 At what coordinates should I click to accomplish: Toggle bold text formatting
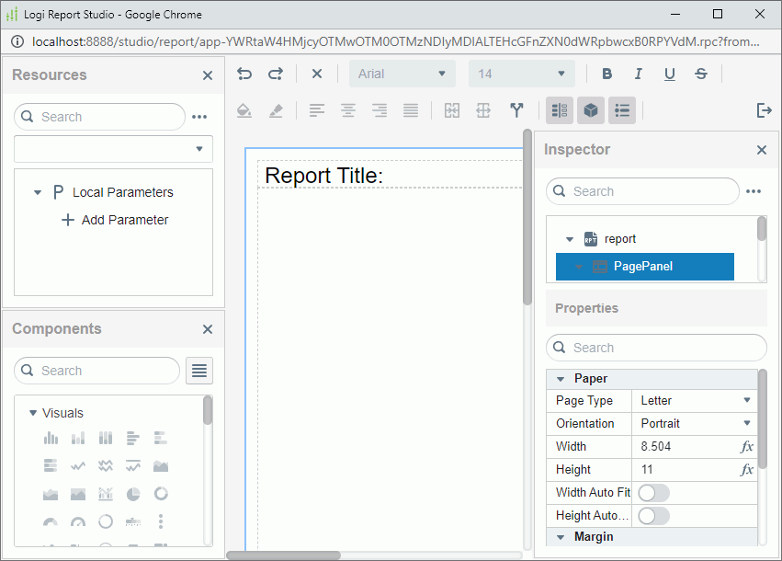pyautogui.click(x=606, y=73)
